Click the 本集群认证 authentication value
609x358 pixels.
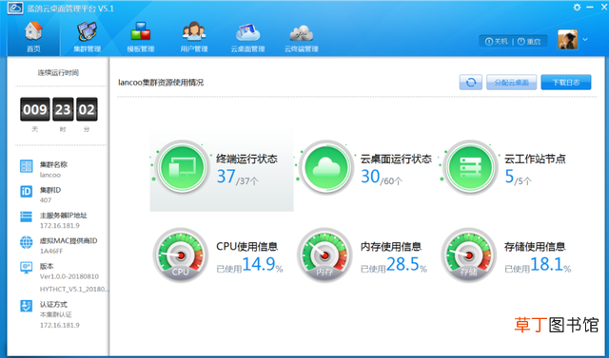pyautogui.click(x=55, y=314)
